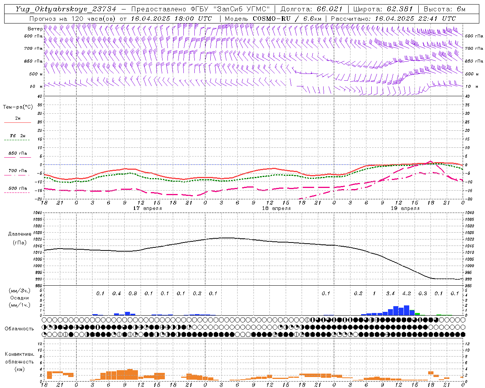Image resolution: width=485 pixels, height=388 pixels.
Task: Click the 10 м wind level label on left
Action: click(37, 87)
